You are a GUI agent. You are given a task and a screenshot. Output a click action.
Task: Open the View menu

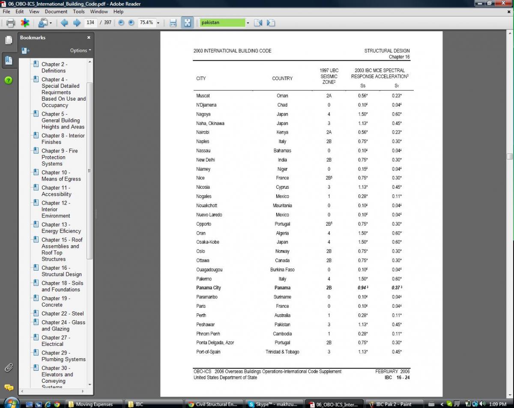pos(34,12)
